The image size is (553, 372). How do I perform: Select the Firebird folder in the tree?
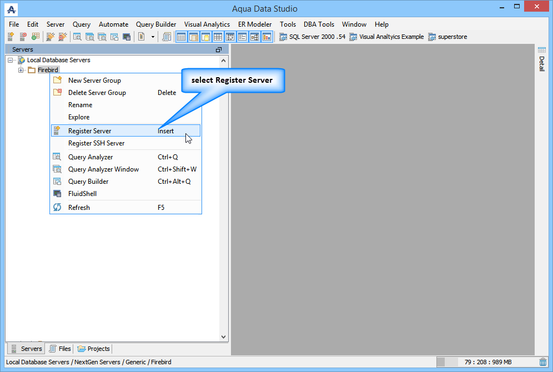[x=48, y=70]
